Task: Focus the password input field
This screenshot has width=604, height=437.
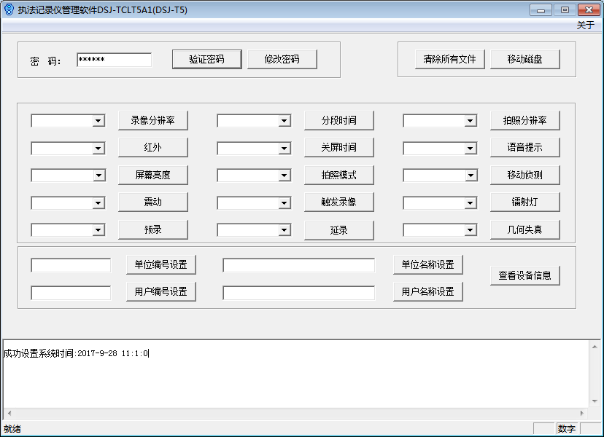Action: tap(114, 60)
